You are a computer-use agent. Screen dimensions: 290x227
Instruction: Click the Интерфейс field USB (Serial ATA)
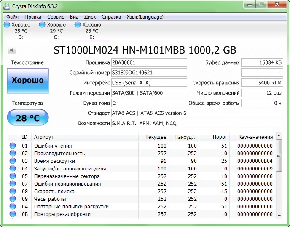[149, 83]
